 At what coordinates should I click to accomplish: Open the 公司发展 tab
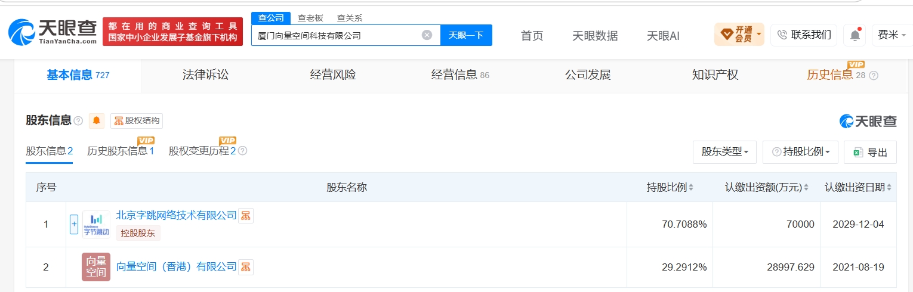tap(588, 75)
